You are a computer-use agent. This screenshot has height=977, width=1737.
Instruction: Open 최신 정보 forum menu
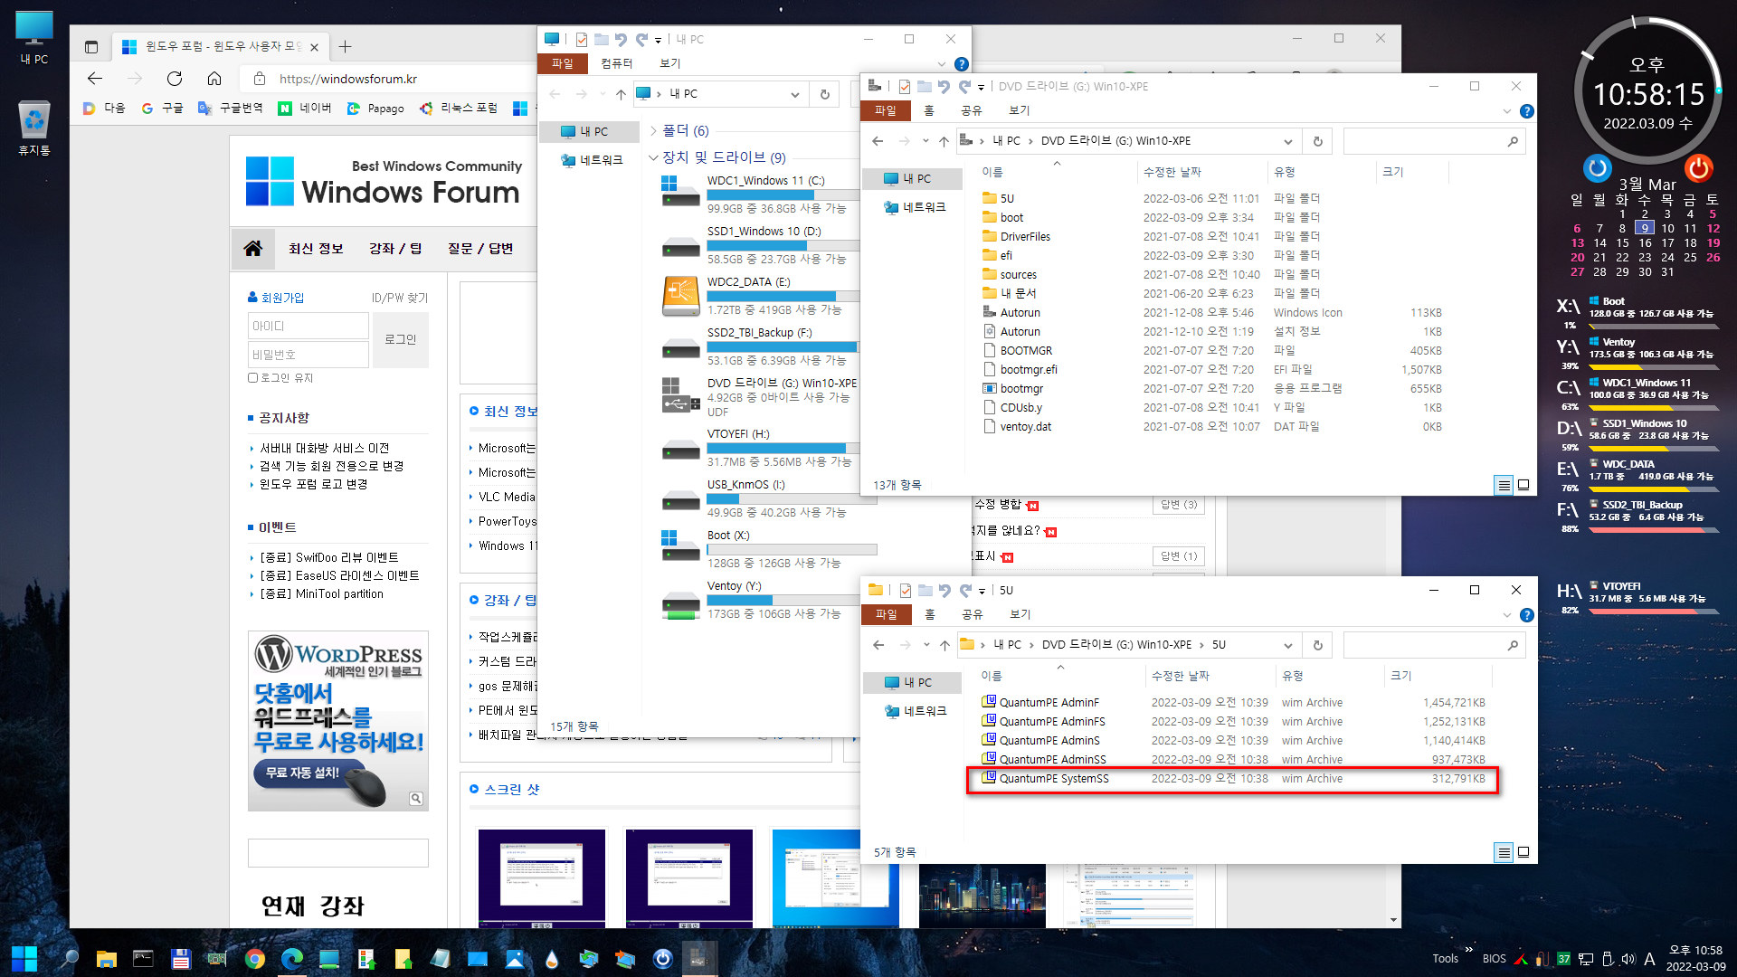coord(316,248)
